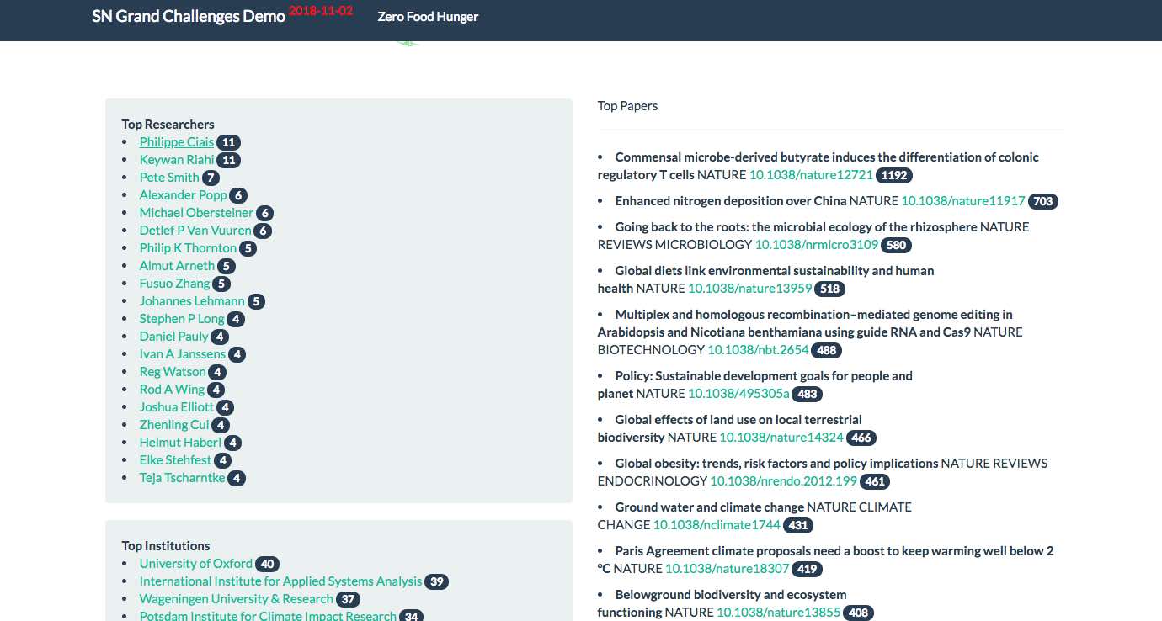This screenshot has width=1162, height=621.
Task: Open Joshua Elliott researcher link
Action: pyautogui.click(x=177, y=407)
